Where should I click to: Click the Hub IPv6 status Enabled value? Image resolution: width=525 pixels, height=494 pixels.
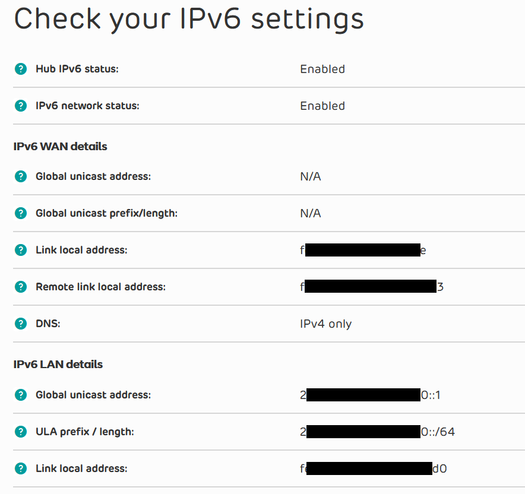coord(322,69)
